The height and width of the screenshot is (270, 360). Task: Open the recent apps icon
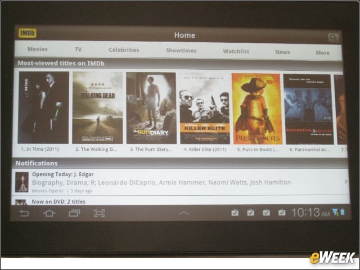tap(74, 213)
